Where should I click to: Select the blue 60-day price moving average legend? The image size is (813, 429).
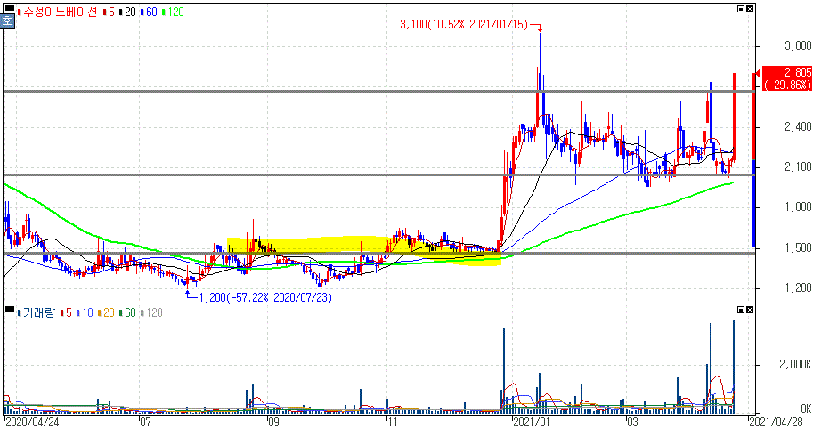149,12
